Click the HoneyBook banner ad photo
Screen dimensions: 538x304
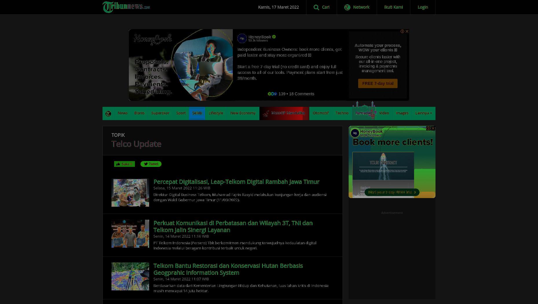coord(181,65)
